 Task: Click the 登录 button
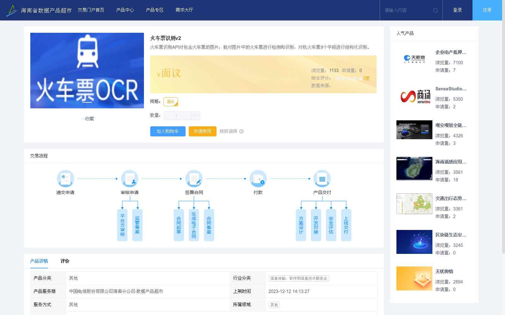[458, 10]
